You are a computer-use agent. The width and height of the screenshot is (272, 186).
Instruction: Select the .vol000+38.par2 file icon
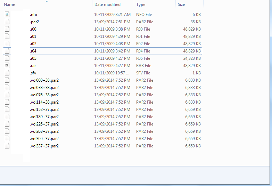click(x=7, y=80)
